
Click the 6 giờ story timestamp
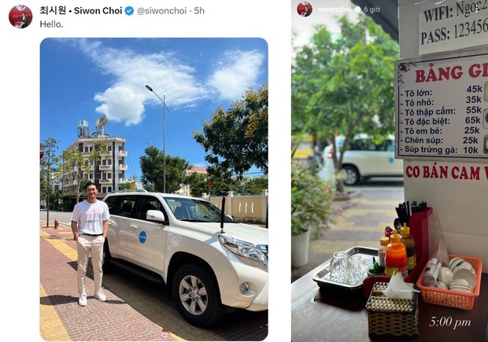click(x=372, y=9)
